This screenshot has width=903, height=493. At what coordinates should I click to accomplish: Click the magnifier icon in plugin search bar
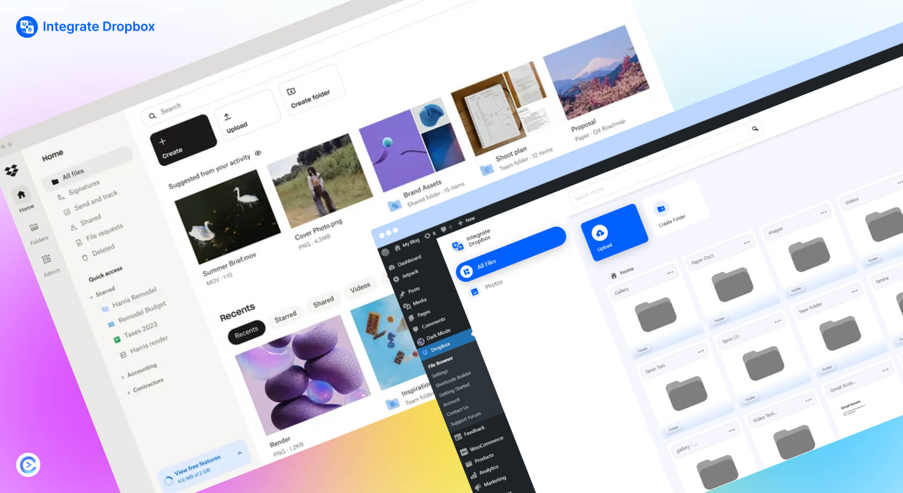coord(755,129)
